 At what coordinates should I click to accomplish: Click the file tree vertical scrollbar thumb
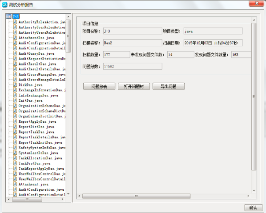(68, 36)
